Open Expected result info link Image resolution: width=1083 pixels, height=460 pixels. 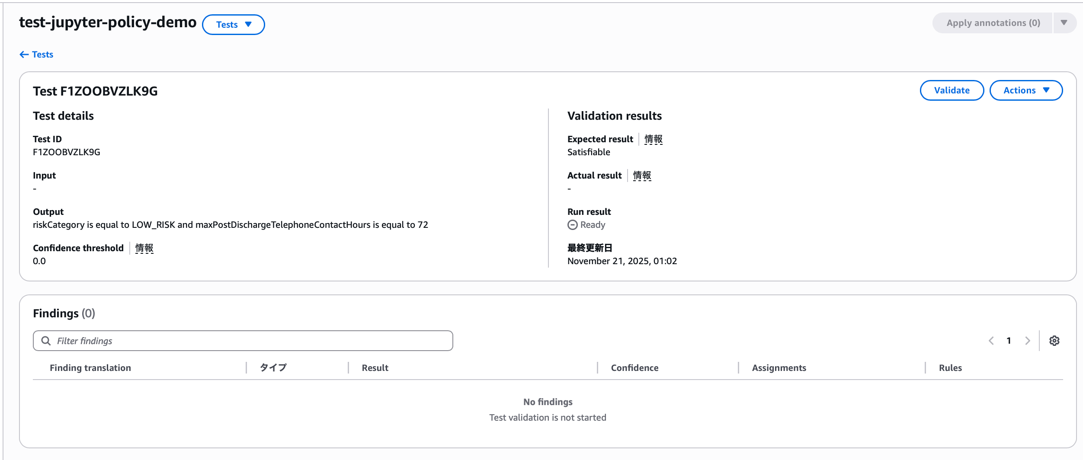coord(653,139)
